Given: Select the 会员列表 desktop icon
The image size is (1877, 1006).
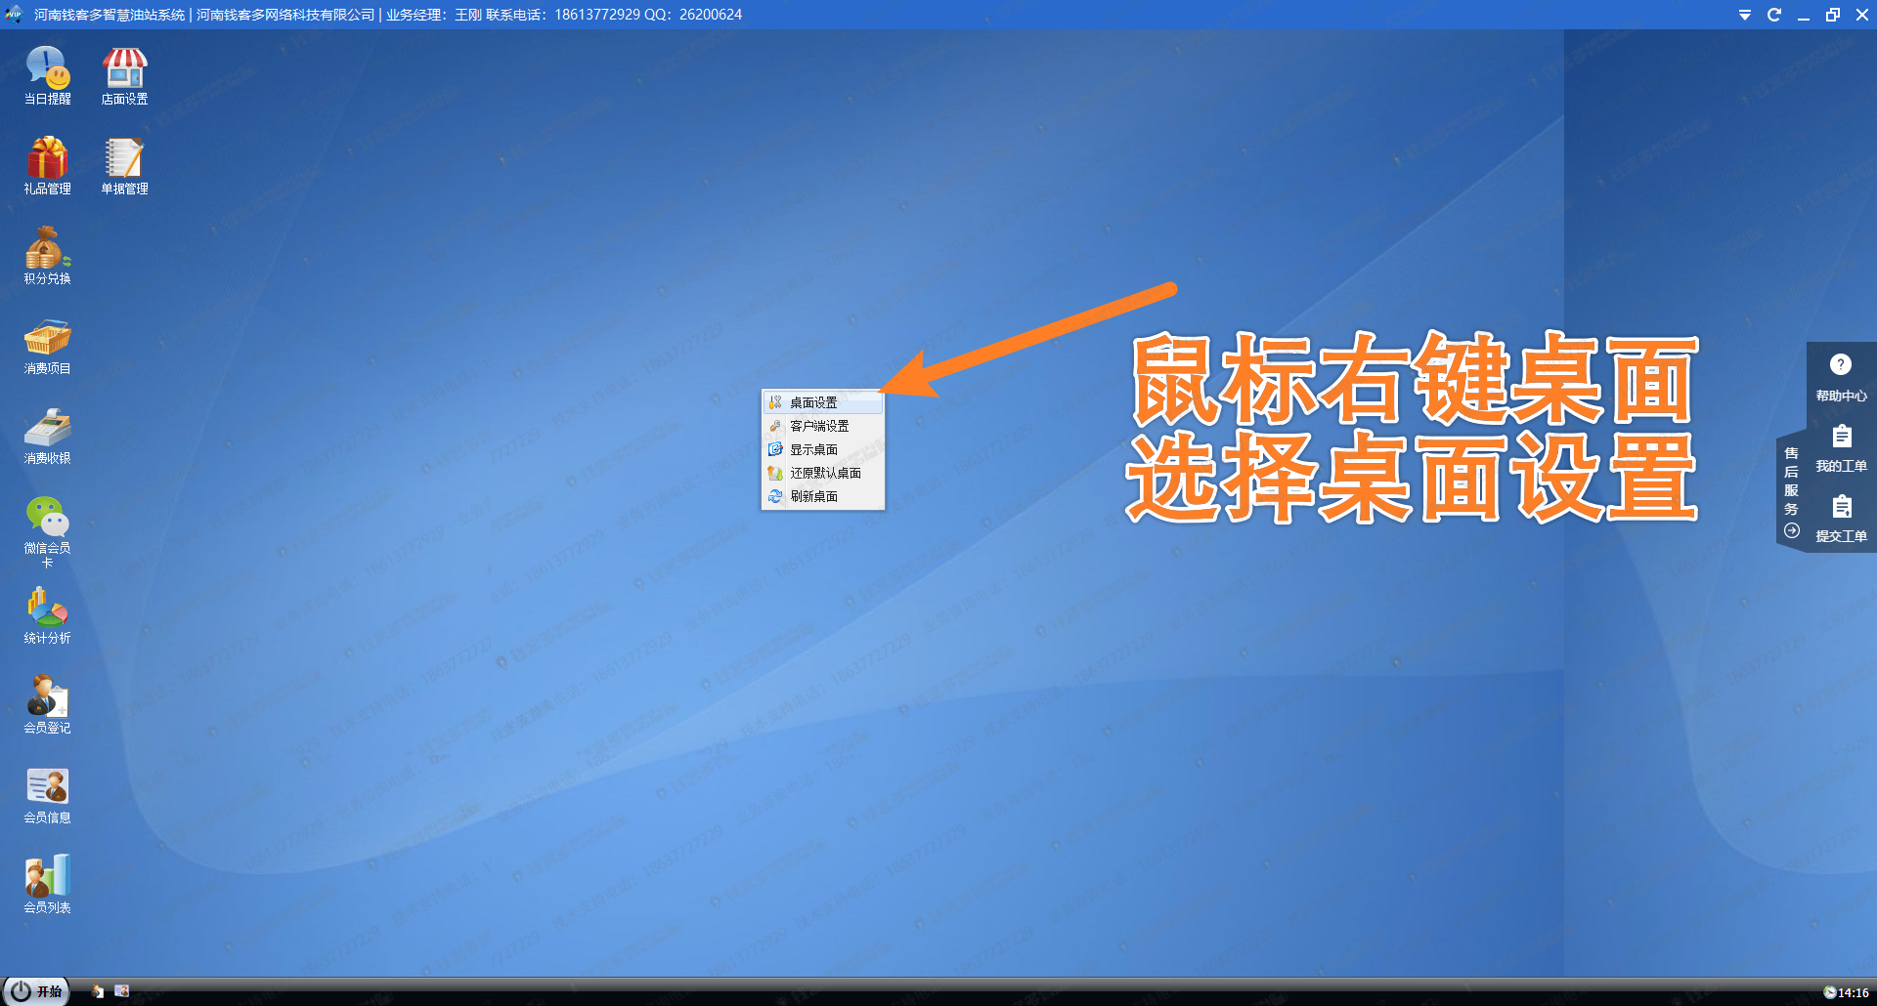Looking at the screenshot, I should pyautogui.click(x=47, y=885).
